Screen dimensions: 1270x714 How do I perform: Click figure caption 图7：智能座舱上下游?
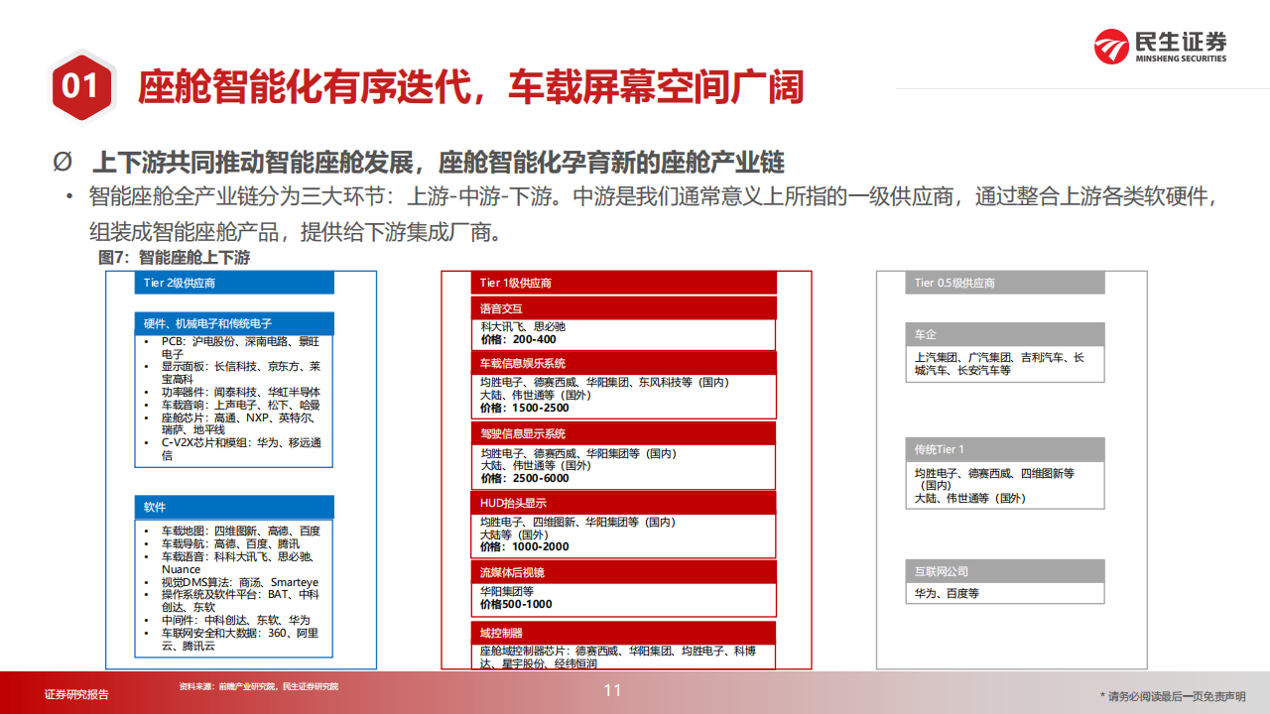174,257
